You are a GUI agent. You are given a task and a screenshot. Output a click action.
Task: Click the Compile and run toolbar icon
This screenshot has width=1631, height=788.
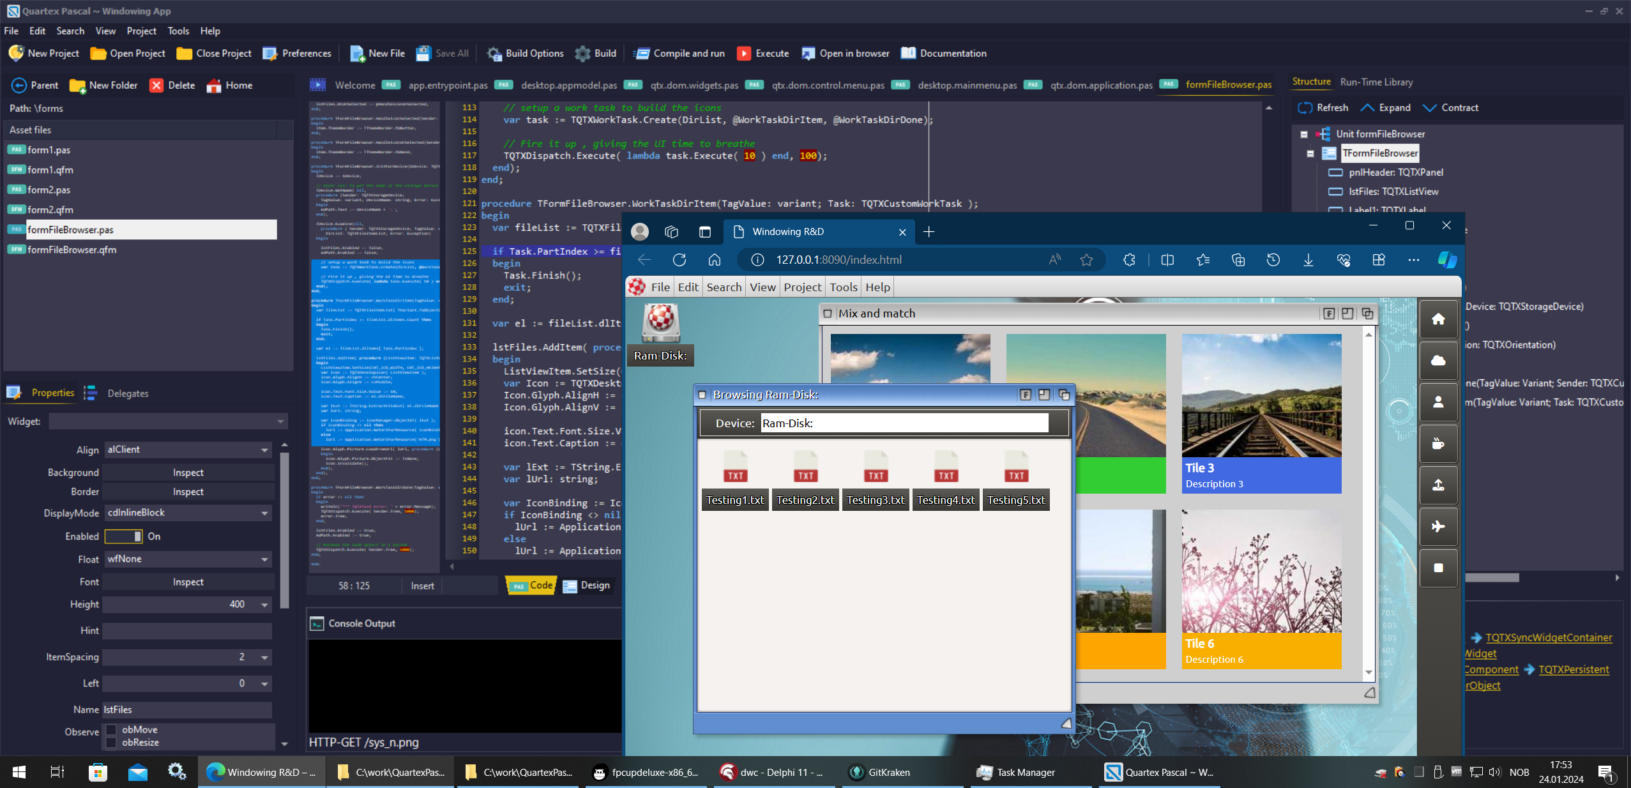641,54
